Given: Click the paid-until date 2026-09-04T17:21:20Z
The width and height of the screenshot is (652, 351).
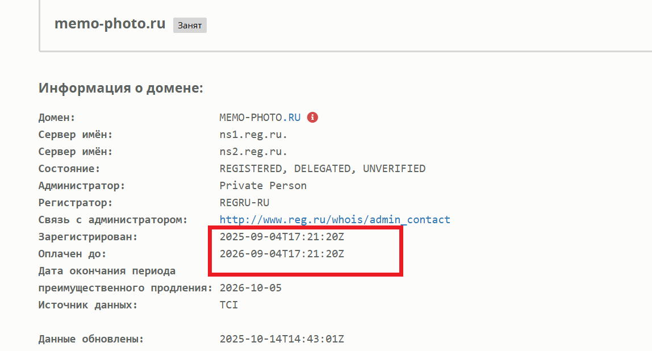Looking at the screenshot, I should click(x=282, y=254).
